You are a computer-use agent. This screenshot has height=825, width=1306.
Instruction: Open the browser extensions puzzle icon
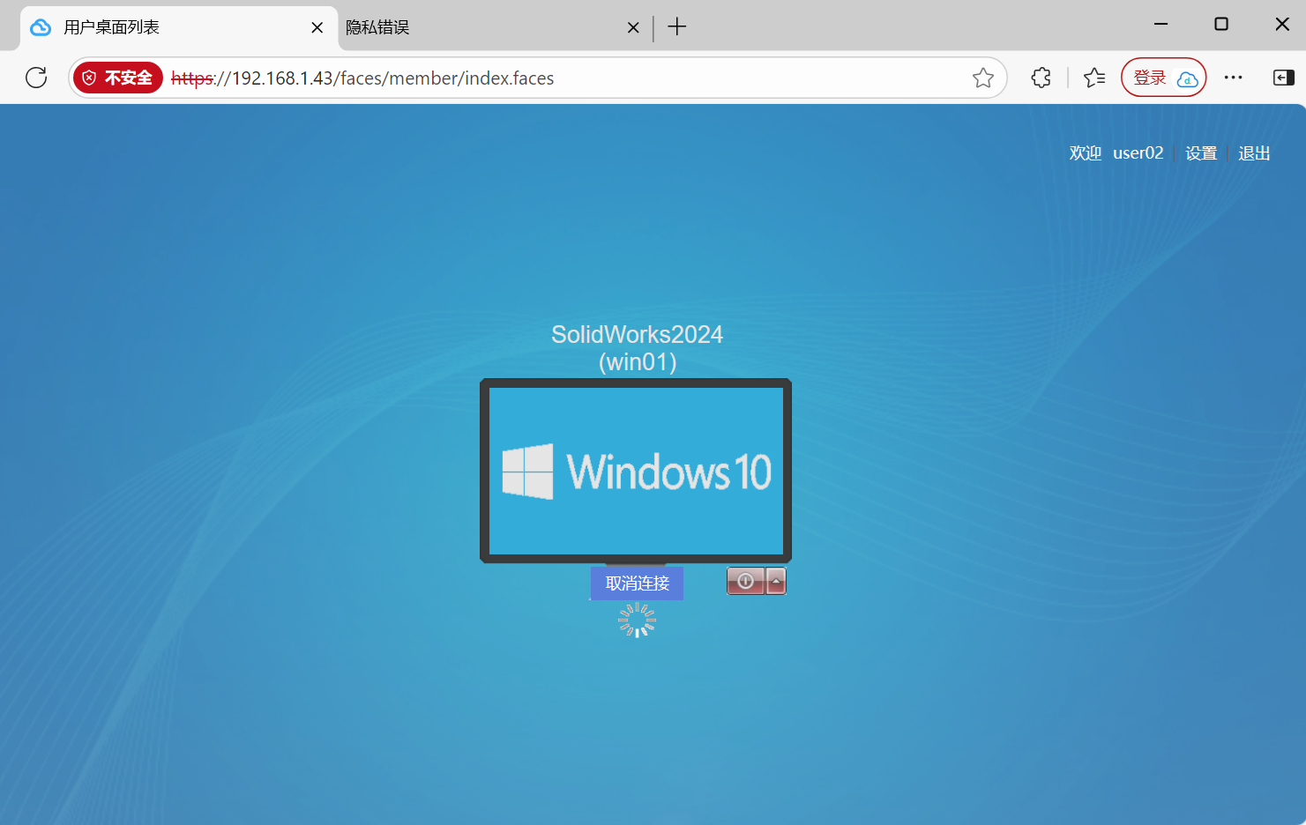(x=1041, y=78)
